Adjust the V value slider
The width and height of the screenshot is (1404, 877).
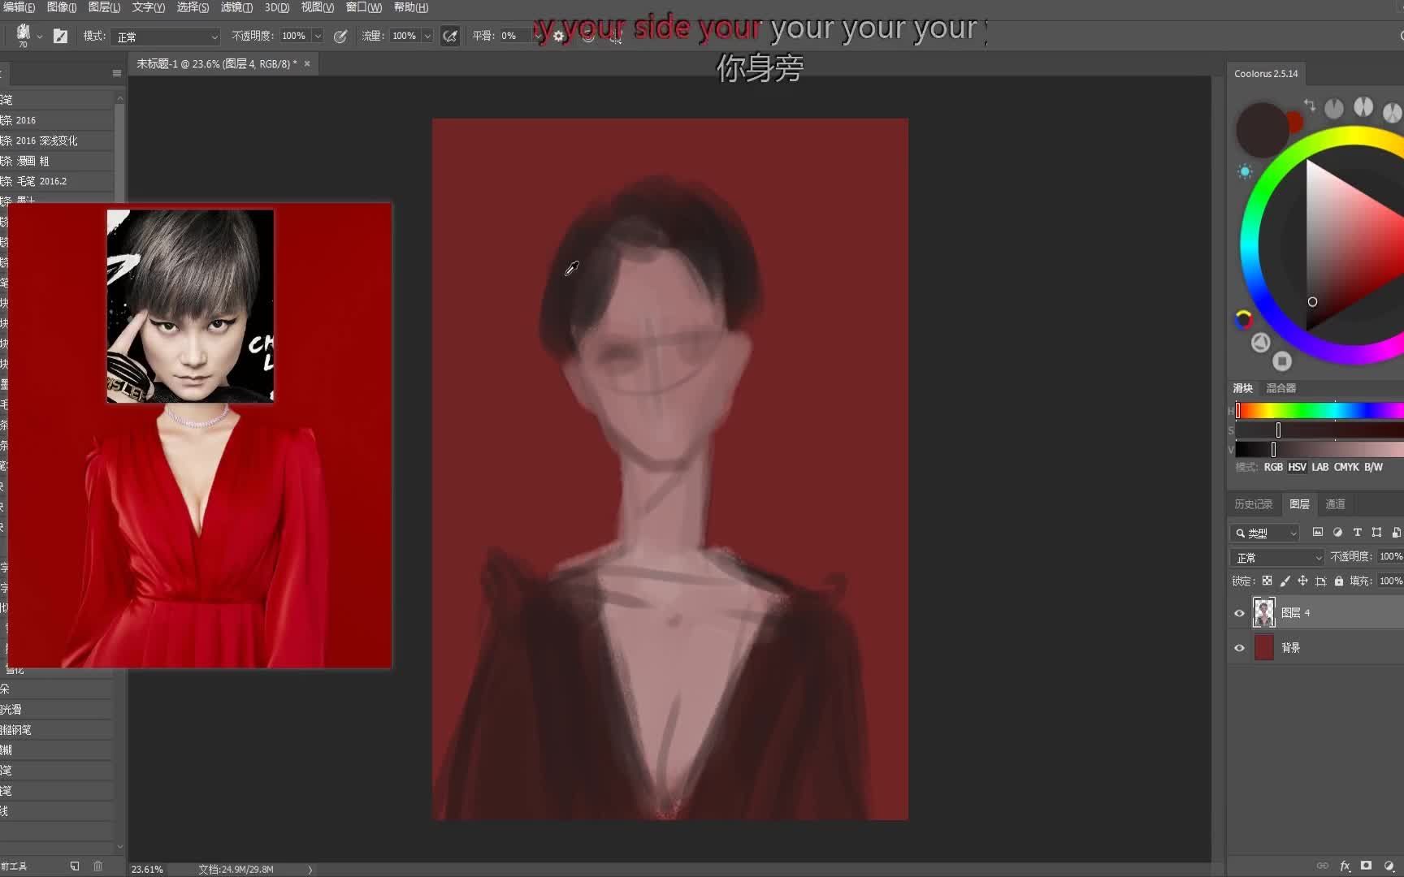tap(1319, 450)
